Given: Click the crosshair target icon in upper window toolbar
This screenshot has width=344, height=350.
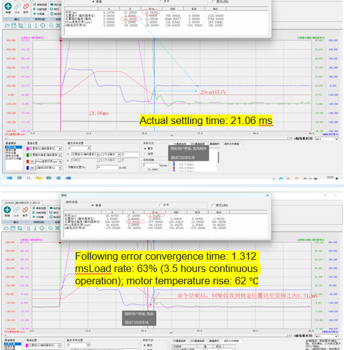Looking at the screenshot, I should (x=42, y=26).
